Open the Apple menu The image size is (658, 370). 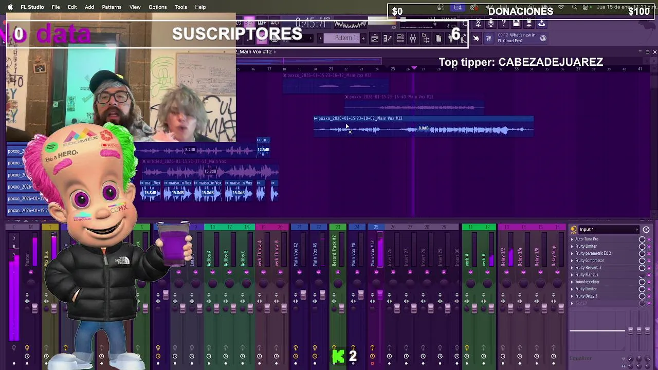(x=10, y=7)
